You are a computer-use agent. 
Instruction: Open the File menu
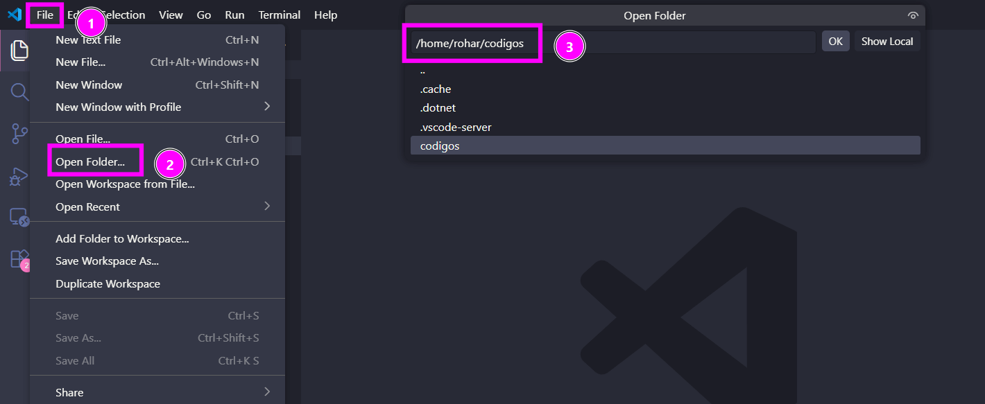[x=45, y=15]
